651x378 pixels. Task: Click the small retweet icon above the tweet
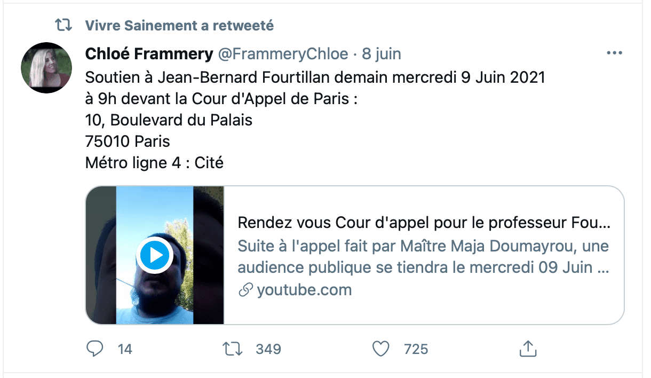(x=63, y=25)
